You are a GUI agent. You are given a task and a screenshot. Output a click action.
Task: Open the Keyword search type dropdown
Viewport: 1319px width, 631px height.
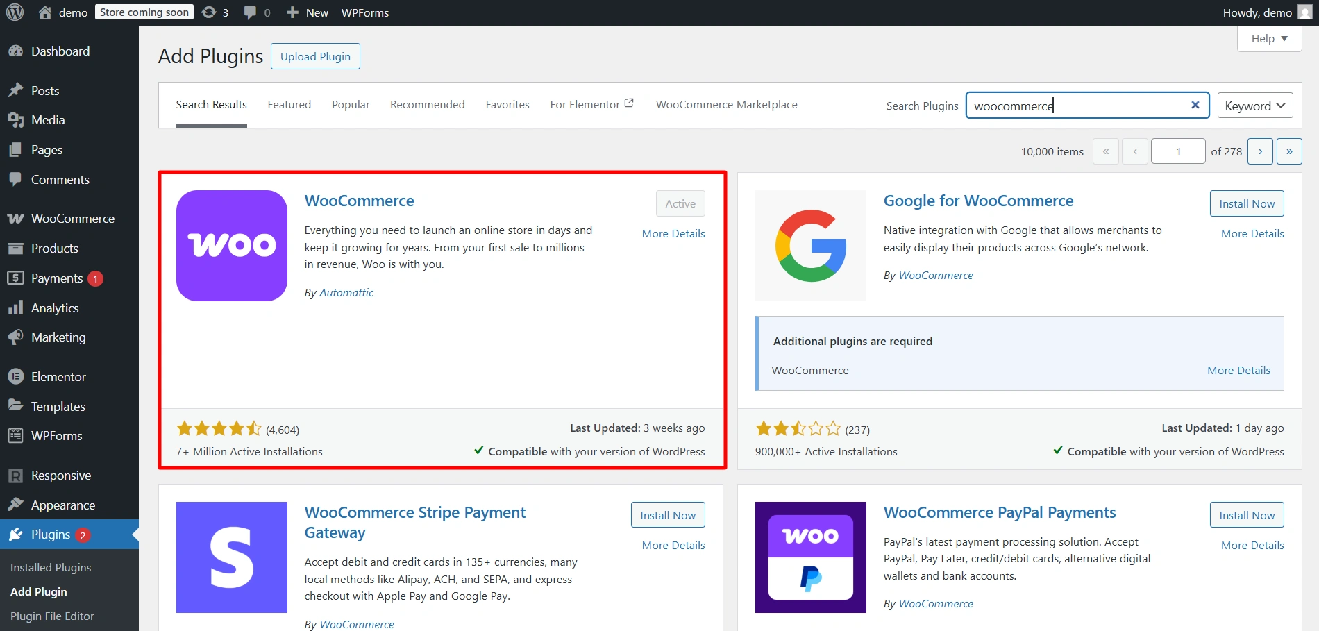(1255, 106)
